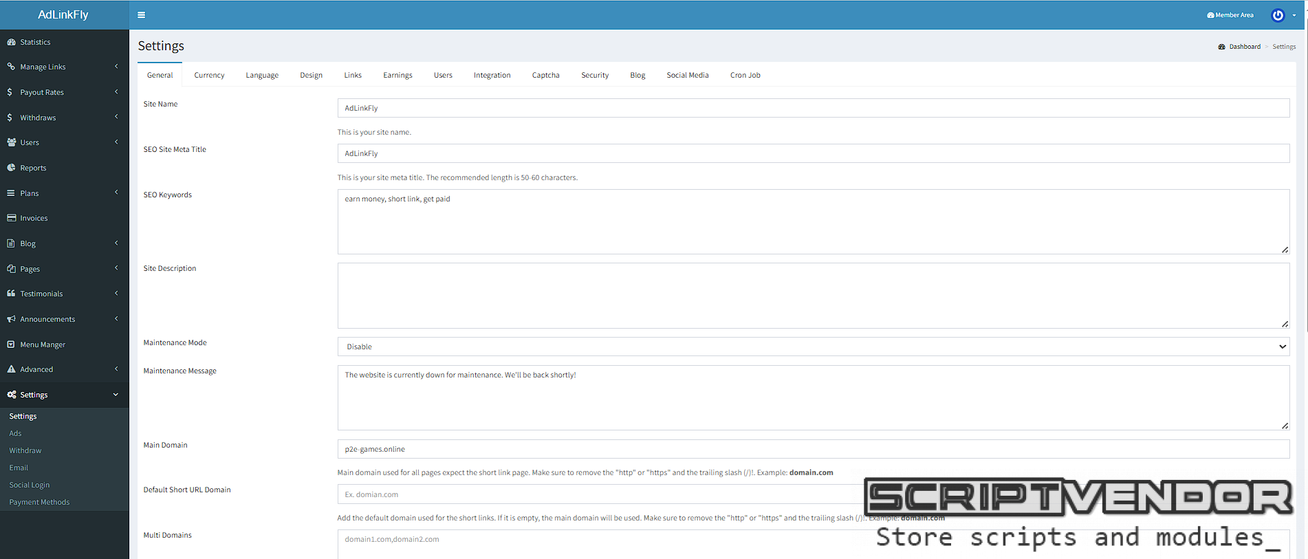This screenshot has height=559, width=1308.
Task: Open the Social Media tab
Action: tap(687, 75)
